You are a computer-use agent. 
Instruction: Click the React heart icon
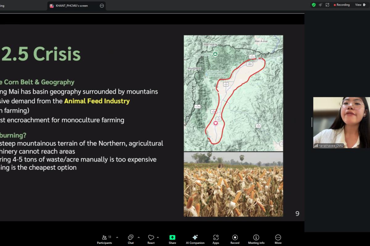[151, 239]
